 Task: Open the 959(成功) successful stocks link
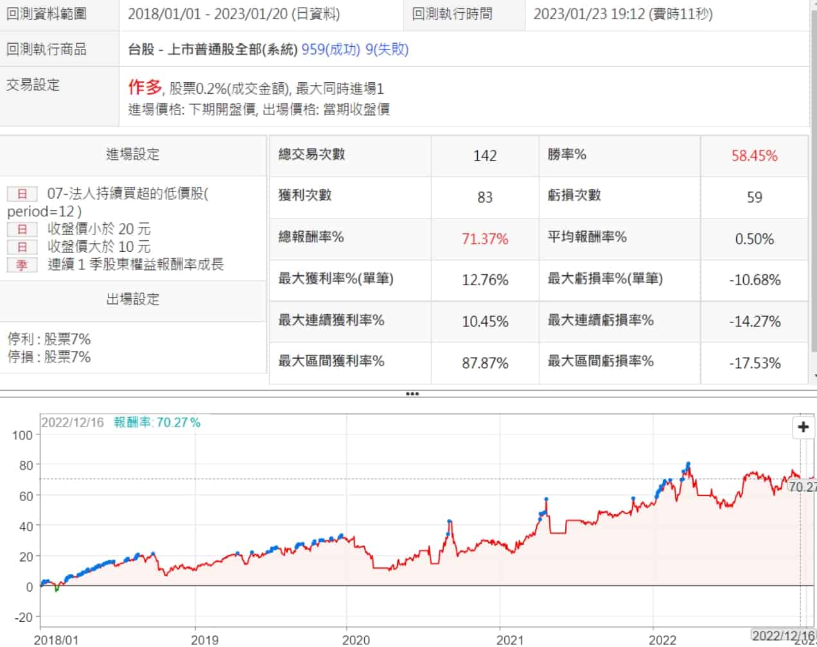pos(331,49)
